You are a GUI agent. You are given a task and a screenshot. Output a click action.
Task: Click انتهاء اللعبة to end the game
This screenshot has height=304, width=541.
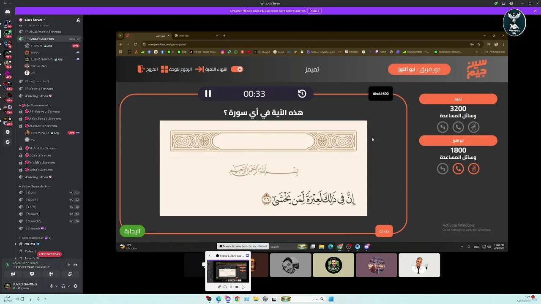(x=211, y=69)
